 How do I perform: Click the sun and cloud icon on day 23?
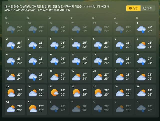[x=11, y=93]
